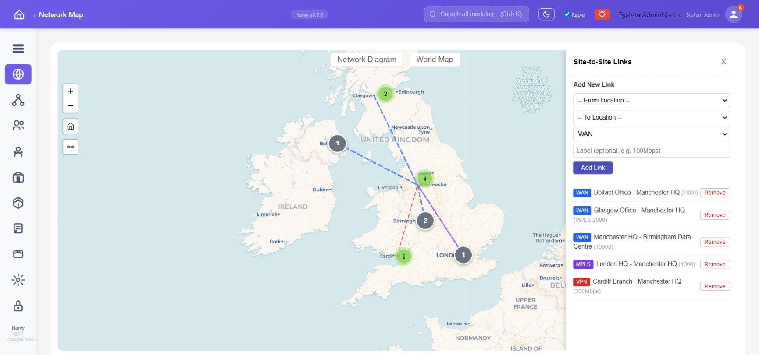Switch to the World Map tab
This screenshot has width=759, height=355.
pyautogui.click(x=435, y=60)
